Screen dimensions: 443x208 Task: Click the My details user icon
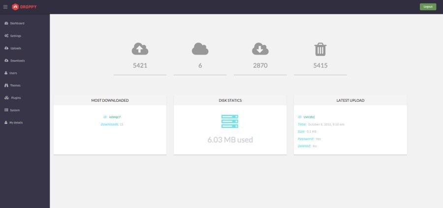point(6,122)
